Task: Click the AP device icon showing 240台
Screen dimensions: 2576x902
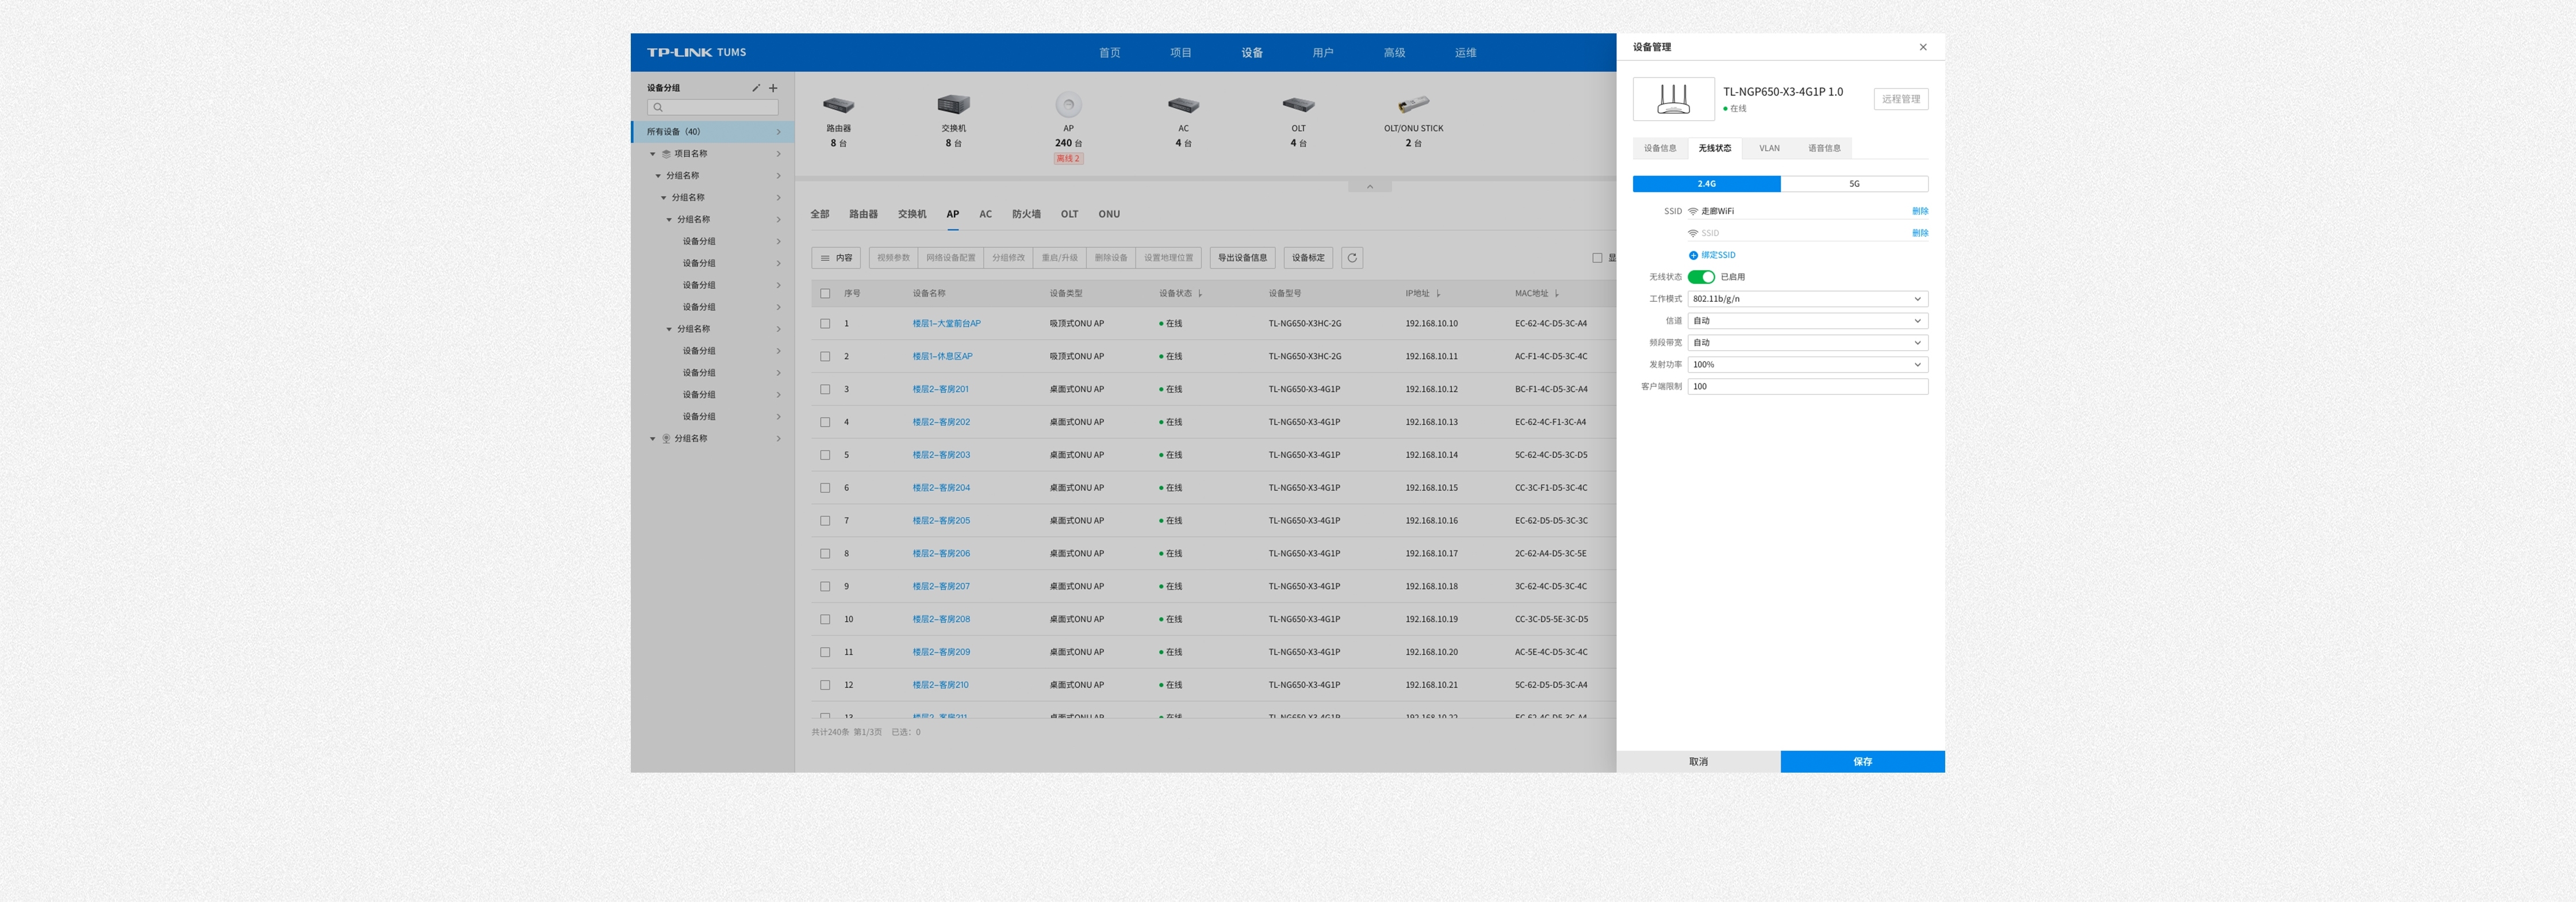Action: (x=1068, y=105)
